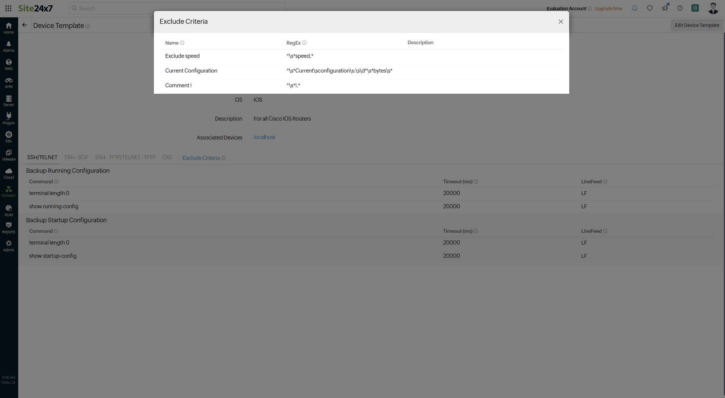
Task: Go to Web monitoring in sidebar
Action: coord(9,64)
